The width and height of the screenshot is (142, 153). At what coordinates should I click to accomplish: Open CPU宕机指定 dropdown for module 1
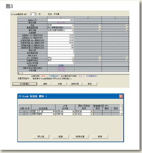point(73,58)
